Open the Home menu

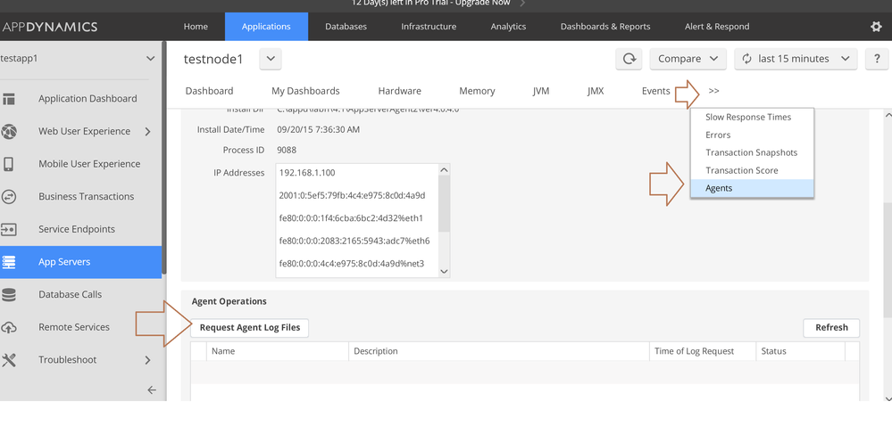[196, 27]
